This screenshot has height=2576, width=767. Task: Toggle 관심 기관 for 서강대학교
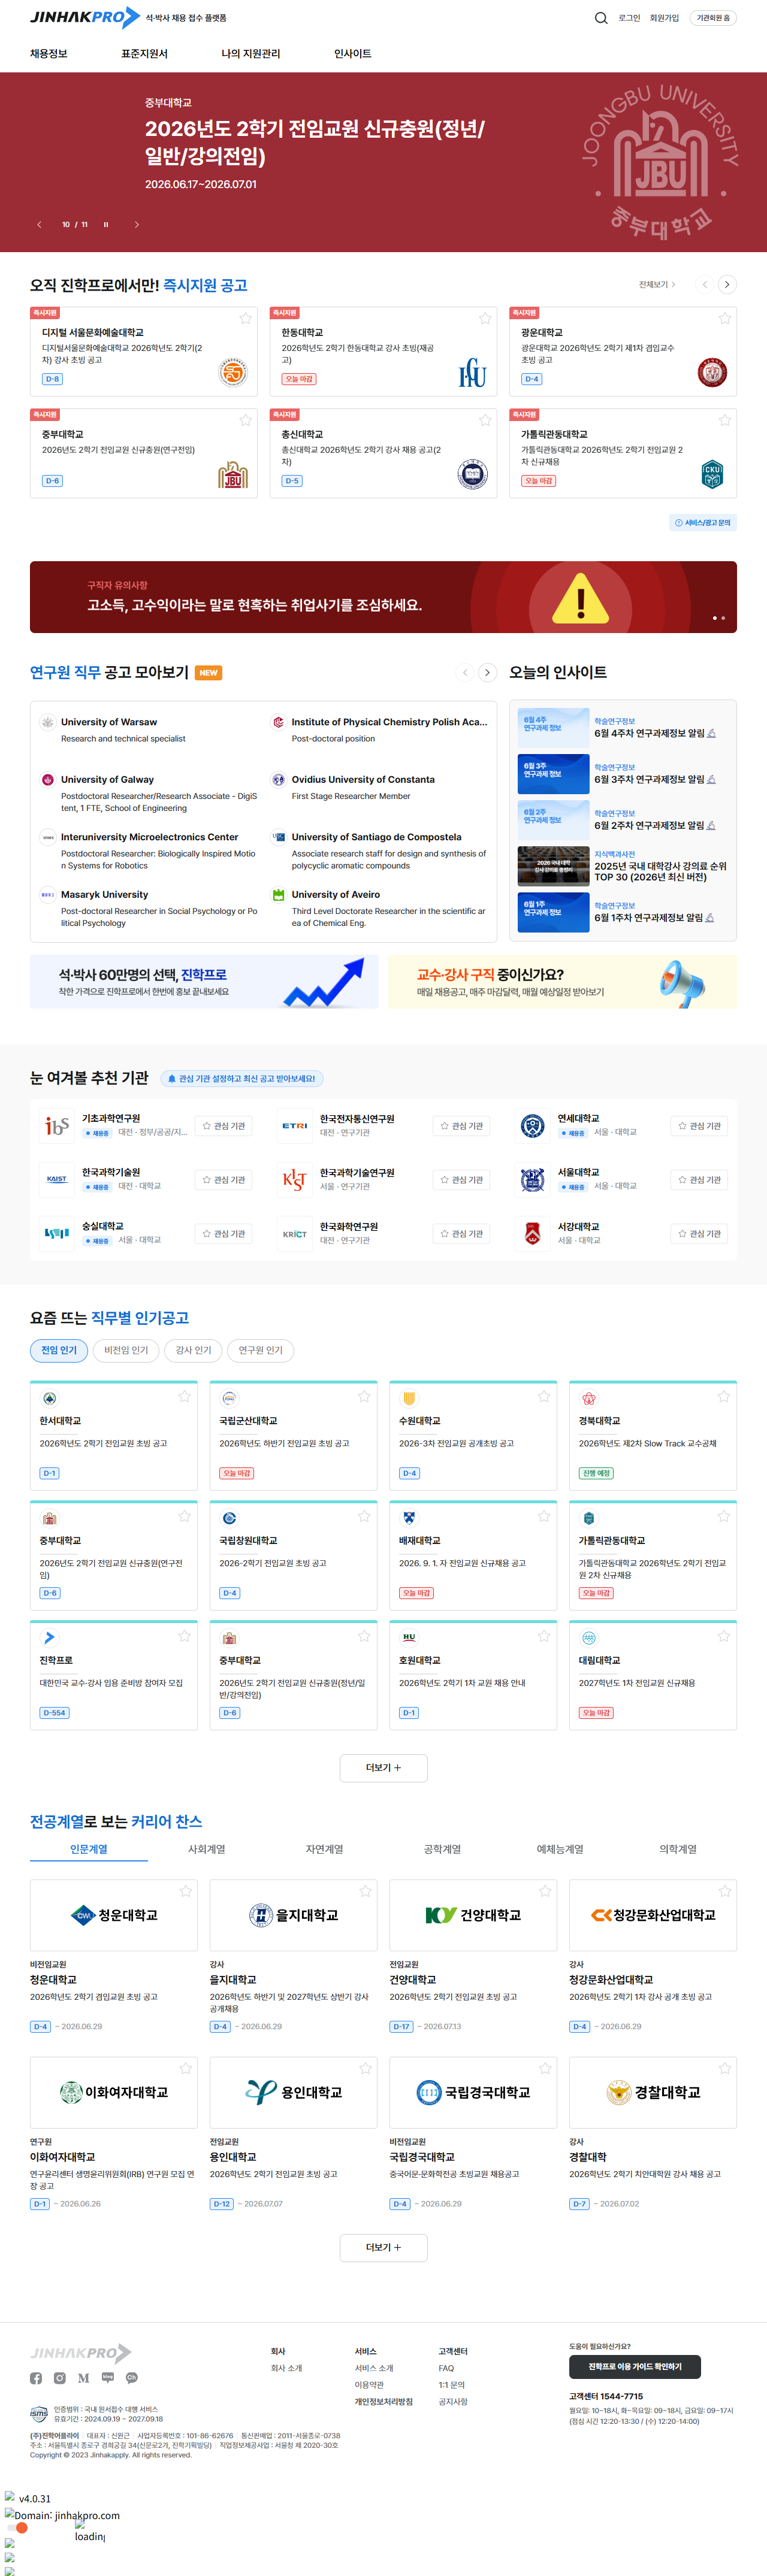click(x=699, y=1234)
